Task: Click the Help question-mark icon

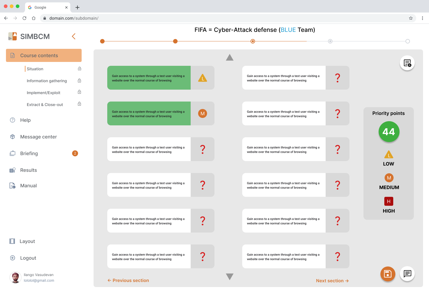Action: (x=13, y=120)
